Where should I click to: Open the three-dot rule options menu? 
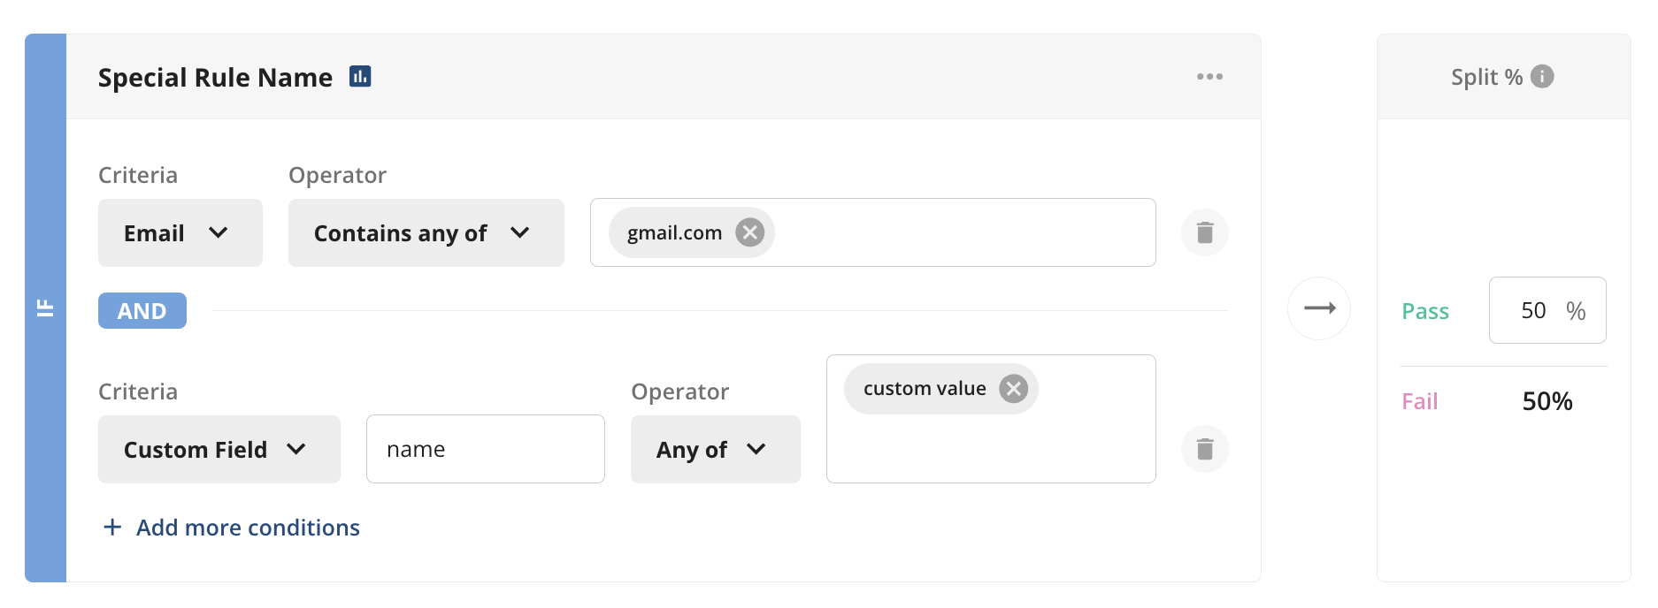pos(1209,77)
